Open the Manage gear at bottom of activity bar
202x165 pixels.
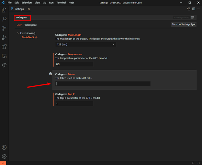[x=4, y=157]
